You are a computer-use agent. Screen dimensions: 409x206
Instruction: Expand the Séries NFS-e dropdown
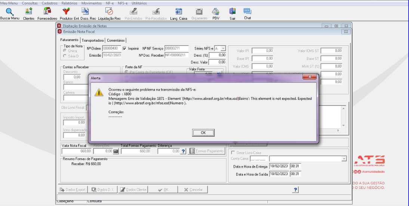[223, 48]
